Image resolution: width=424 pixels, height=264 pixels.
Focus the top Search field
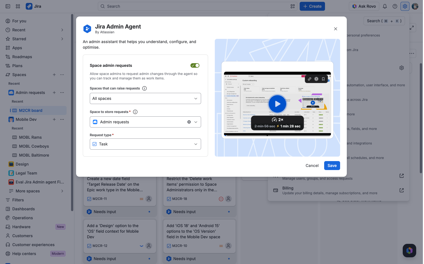point(197,6)
